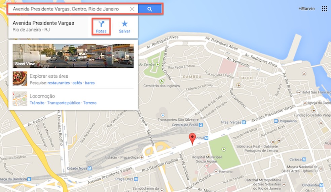Click the Museu Nacional de Belas Artes marker

pyautogui.click(x=321, y=169)
